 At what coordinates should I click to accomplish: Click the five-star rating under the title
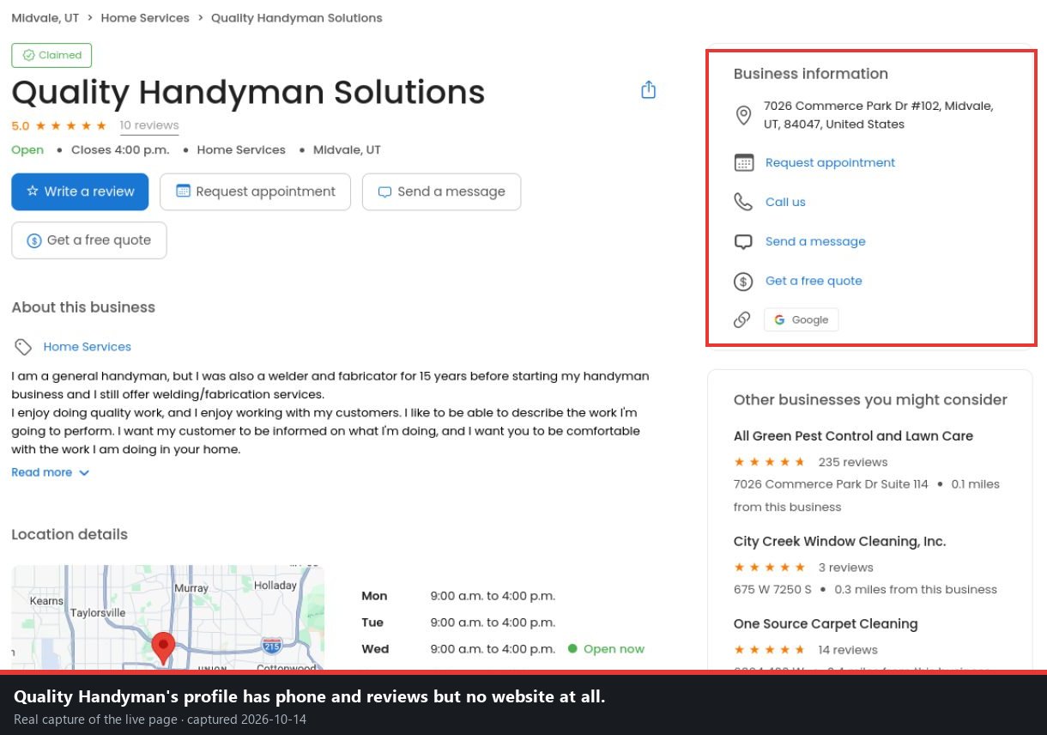tap(70, 125)
